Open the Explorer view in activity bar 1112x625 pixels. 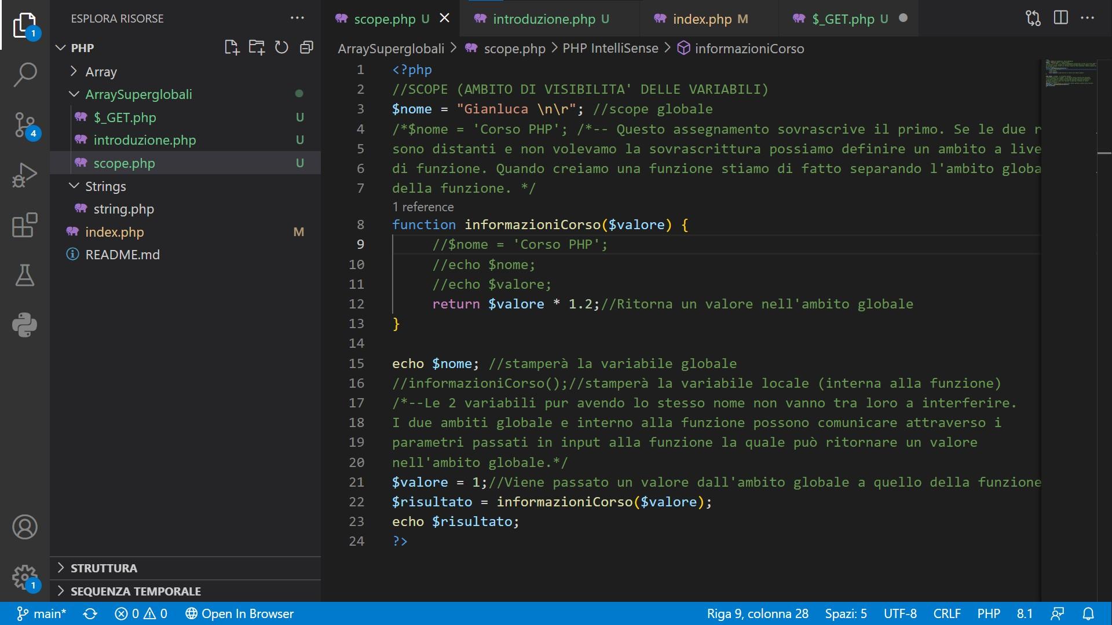[25, 25]
